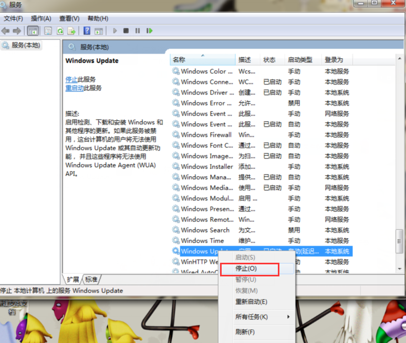This screenshot has height=343, width=406.
Task: Click the Refresh toolbar icon
Action: click(60, 31)
